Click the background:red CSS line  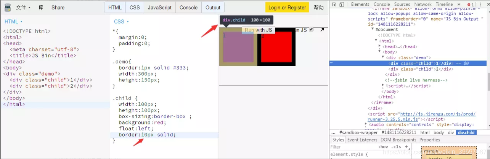[x=142, y=122]
